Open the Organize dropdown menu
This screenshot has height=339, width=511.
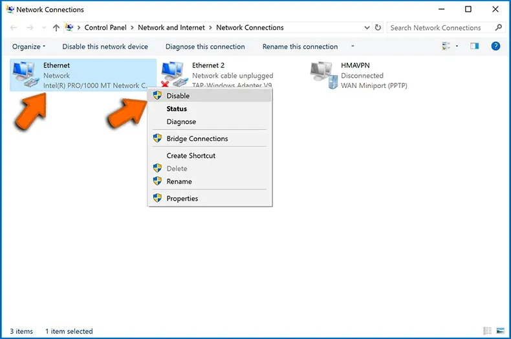(x=29, y=47)
